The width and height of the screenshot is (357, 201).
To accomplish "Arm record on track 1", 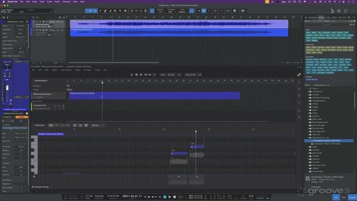I will (44, 22).
